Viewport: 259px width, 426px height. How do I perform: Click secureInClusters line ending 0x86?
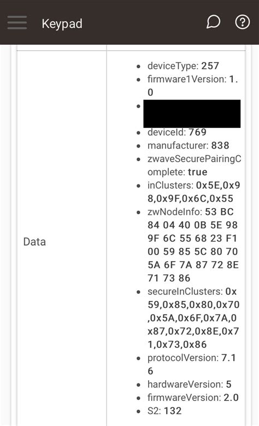click(177, 344)
